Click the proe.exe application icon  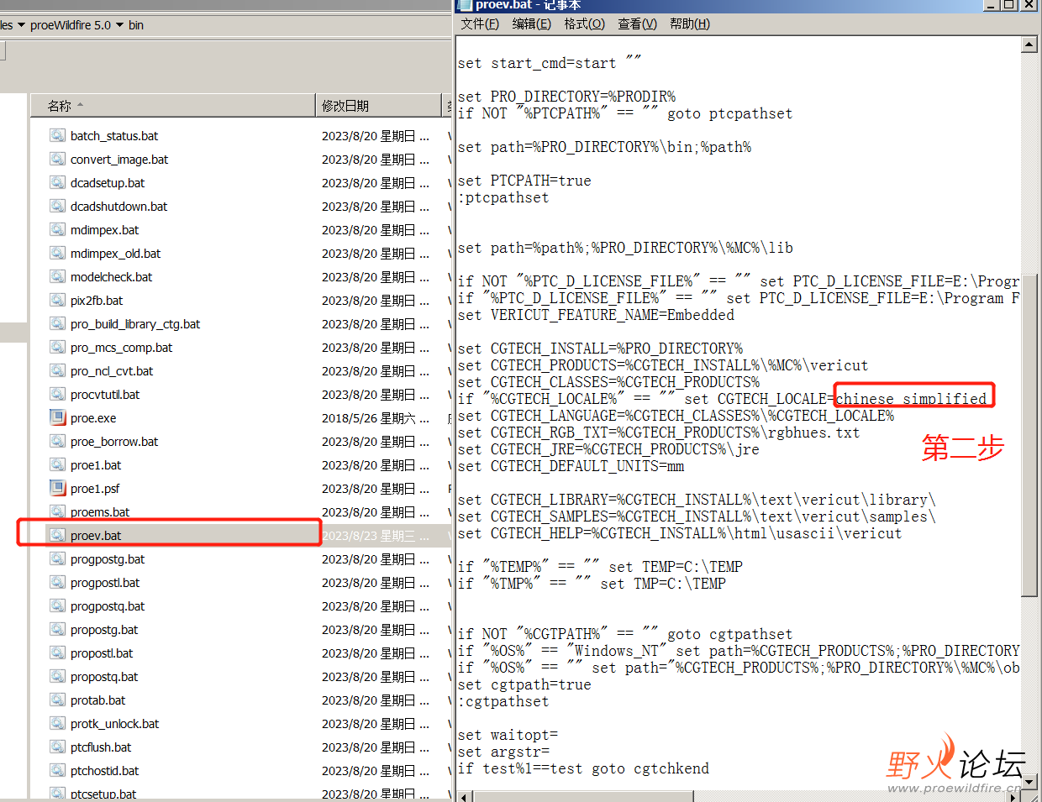(57, 417)
